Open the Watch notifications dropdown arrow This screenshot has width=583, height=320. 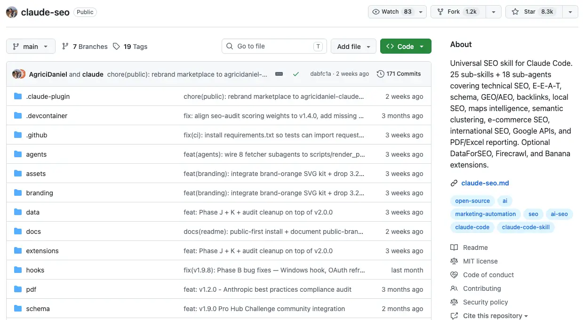421,12
